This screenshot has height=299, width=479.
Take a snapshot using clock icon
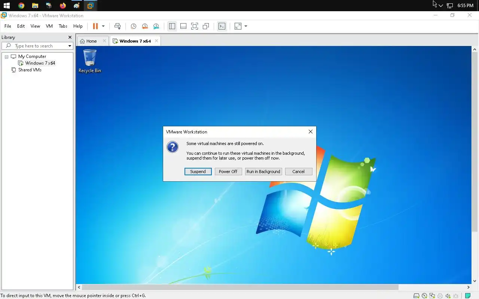[x=133, y=26]
